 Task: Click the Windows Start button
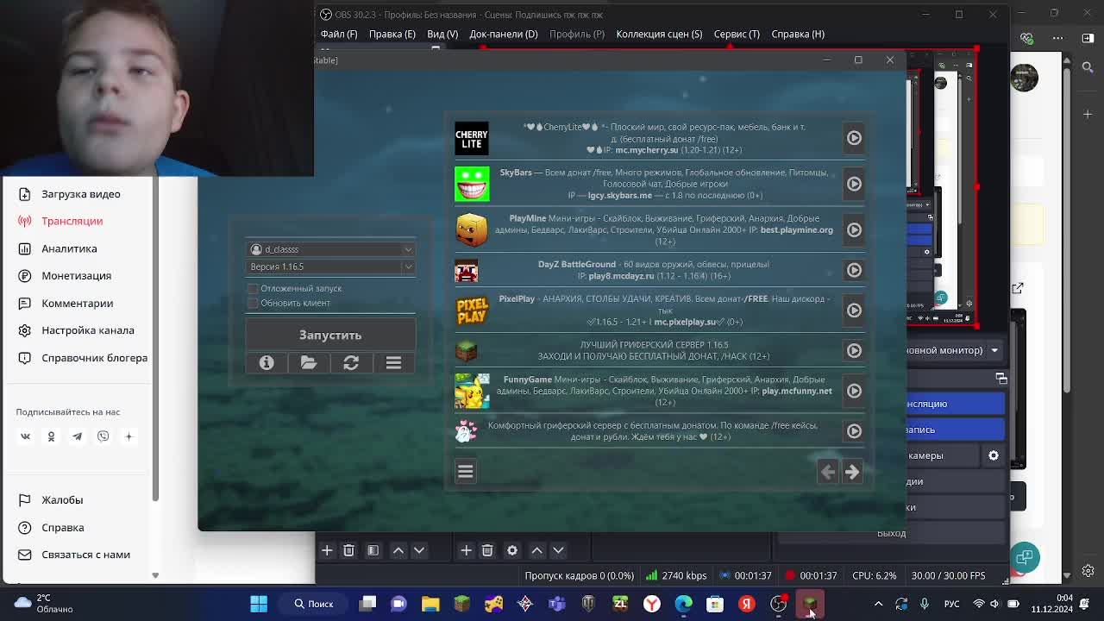pyautogui.click(x=259, y=604)
